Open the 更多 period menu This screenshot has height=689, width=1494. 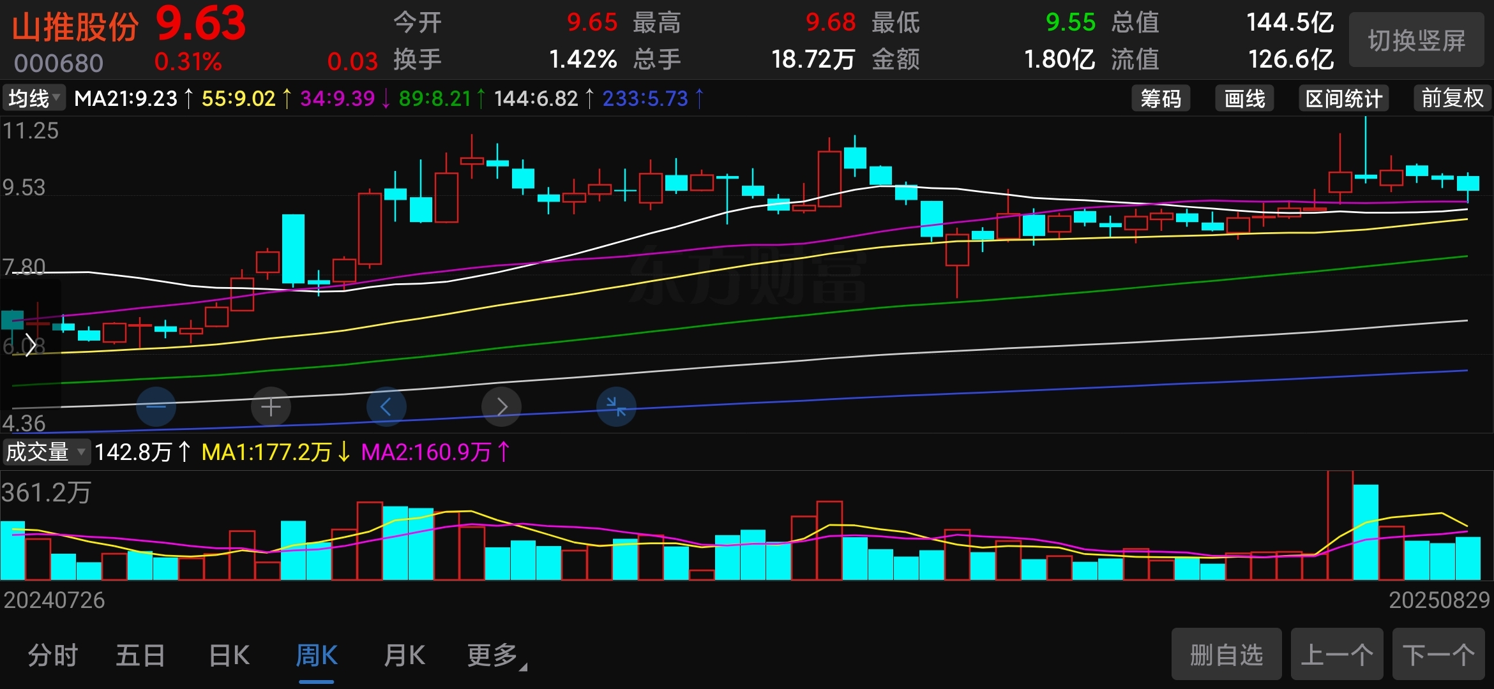pyautogui.click(x=496, y=655)
